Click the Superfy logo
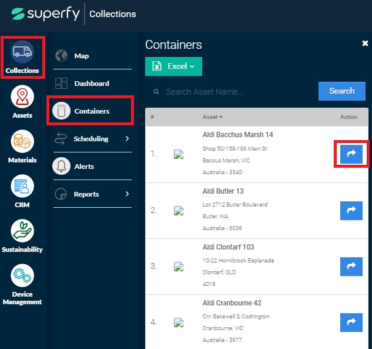The image size is (372, 349). [46, 14]
